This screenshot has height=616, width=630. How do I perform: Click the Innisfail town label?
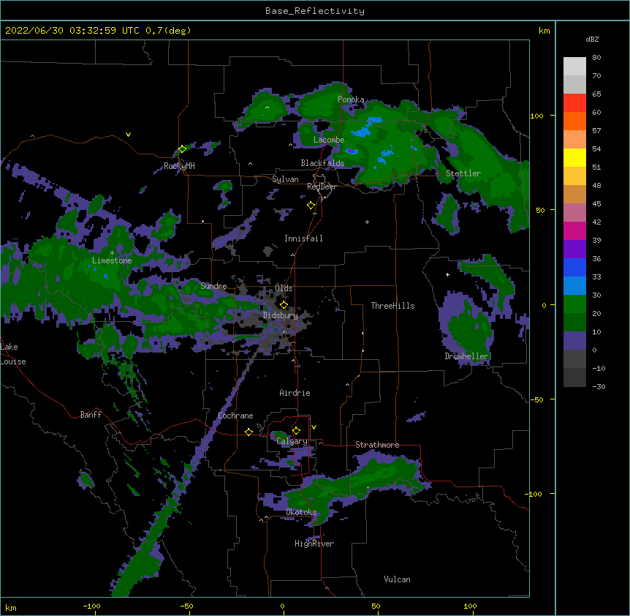(303, 238)
